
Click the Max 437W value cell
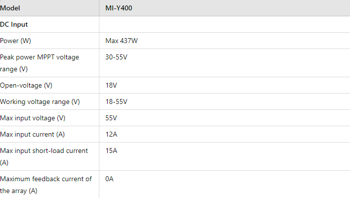pyautogui.click(x=224, y=41)
